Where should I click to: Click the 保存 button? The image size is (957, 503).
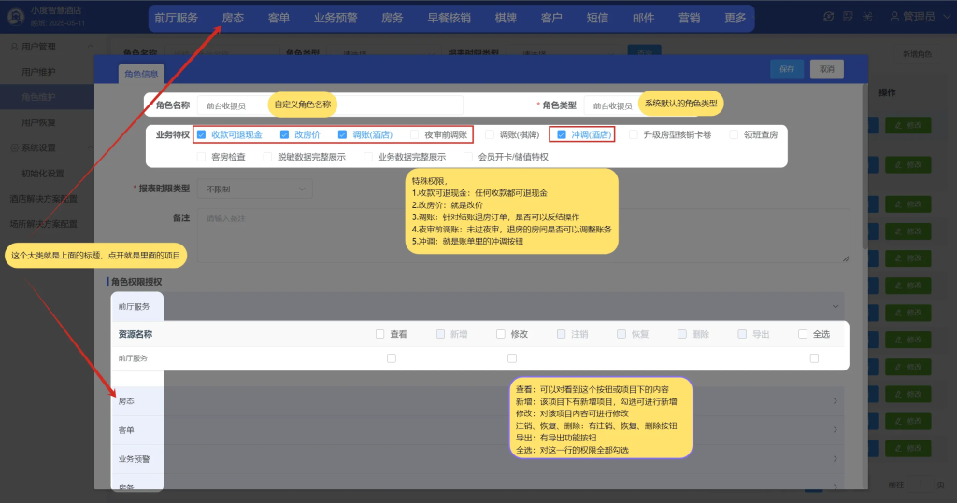786,69
